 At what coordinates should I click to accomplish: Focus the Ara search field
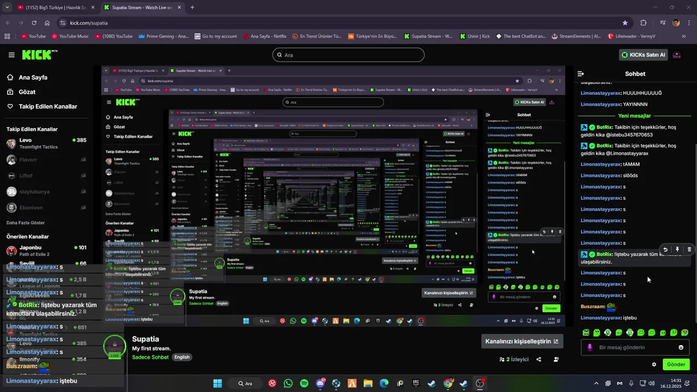coord(348,55)
